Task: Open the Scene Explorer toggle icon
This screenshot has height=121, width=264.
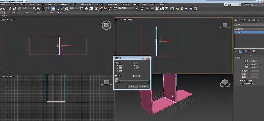Action: (147, 8)
